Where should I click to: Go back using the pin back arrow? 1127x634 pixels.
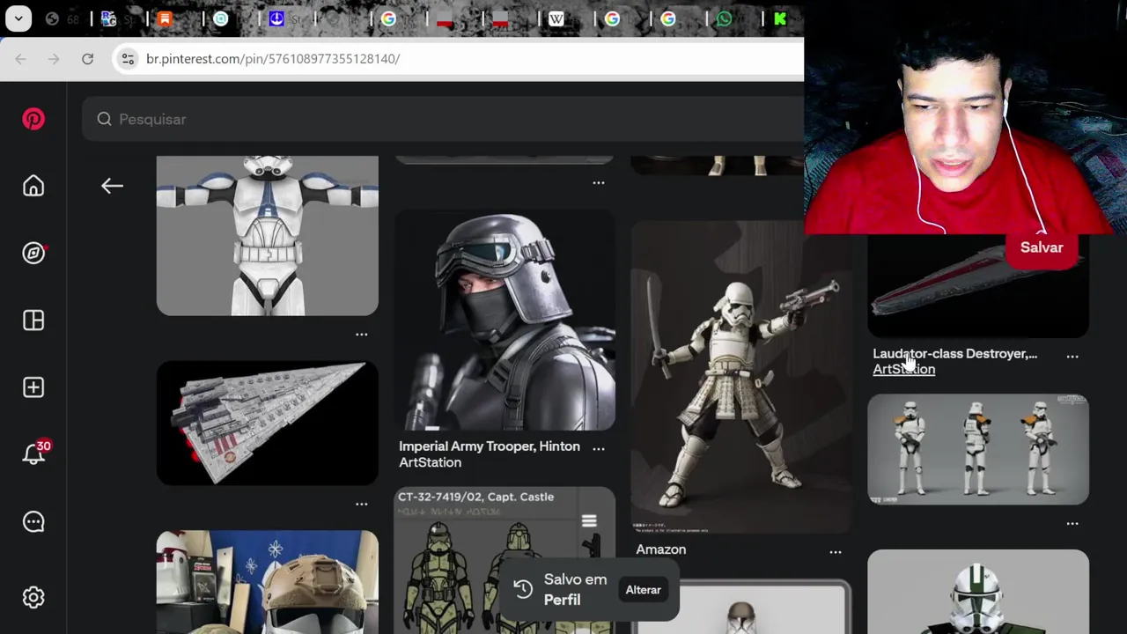[x=112, y=186]
